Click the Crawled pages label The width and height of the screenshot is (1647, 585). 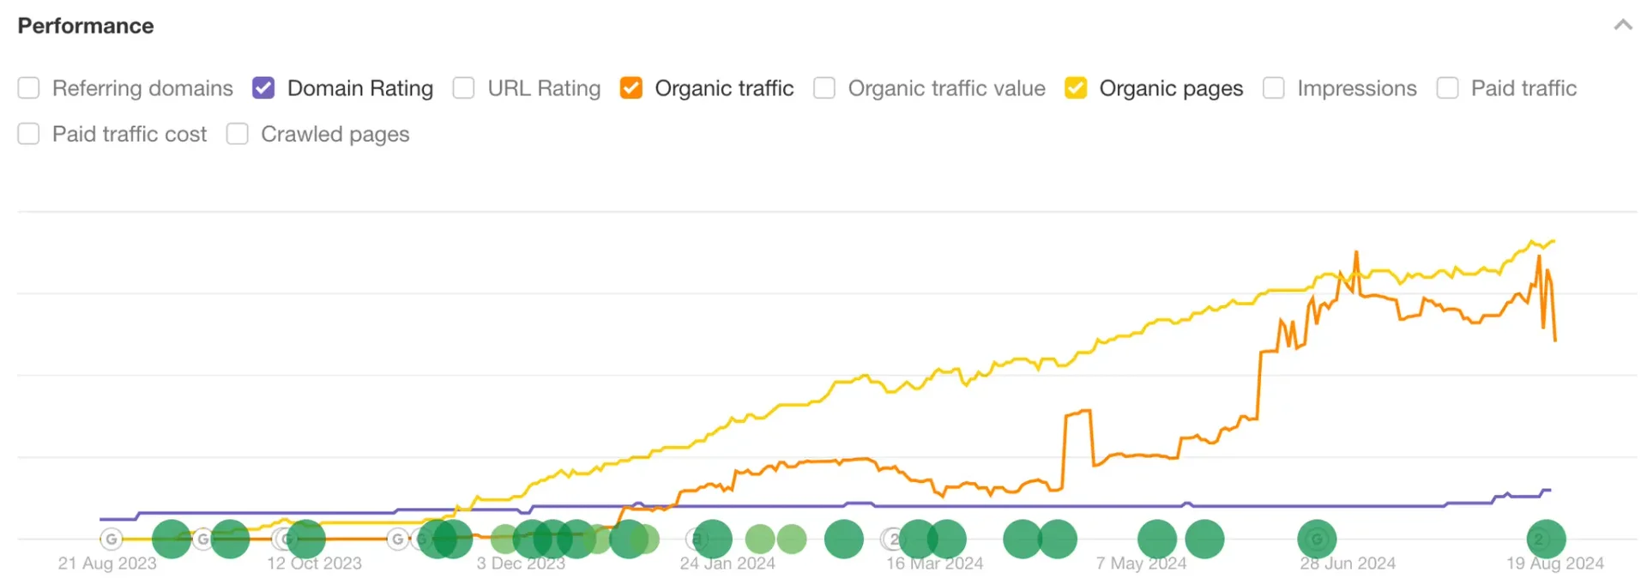click(x=335, y=134)
